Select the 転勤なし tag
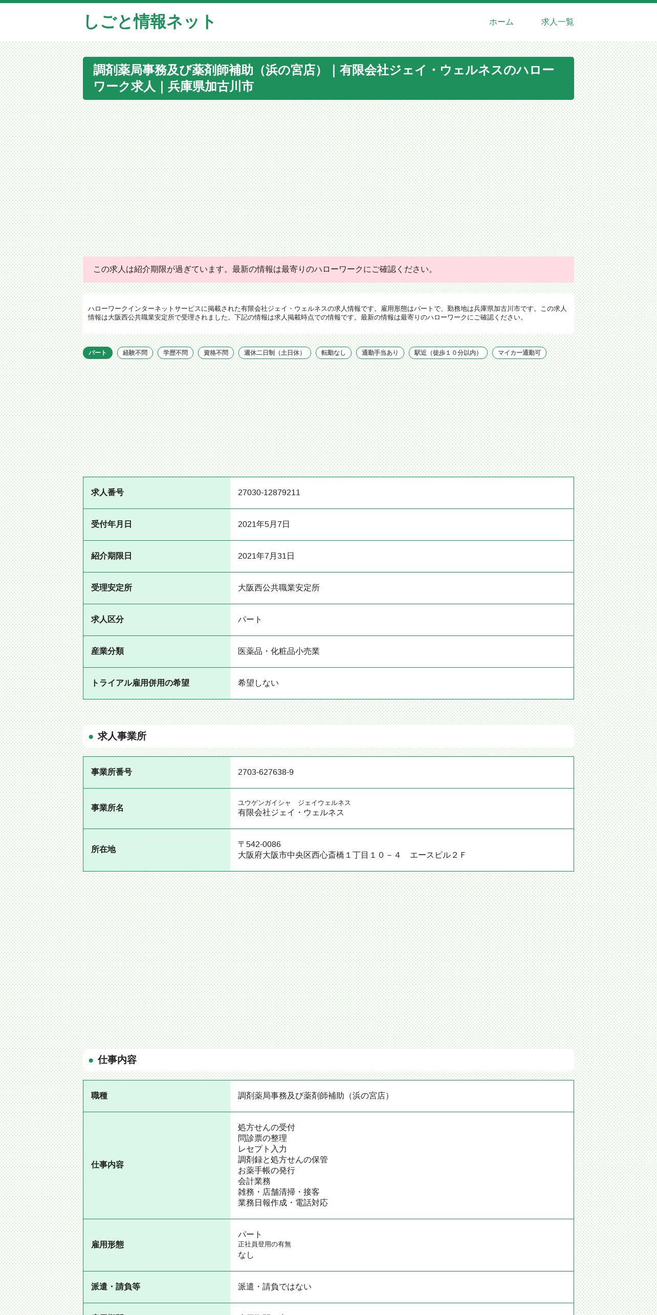 (334, 353)
